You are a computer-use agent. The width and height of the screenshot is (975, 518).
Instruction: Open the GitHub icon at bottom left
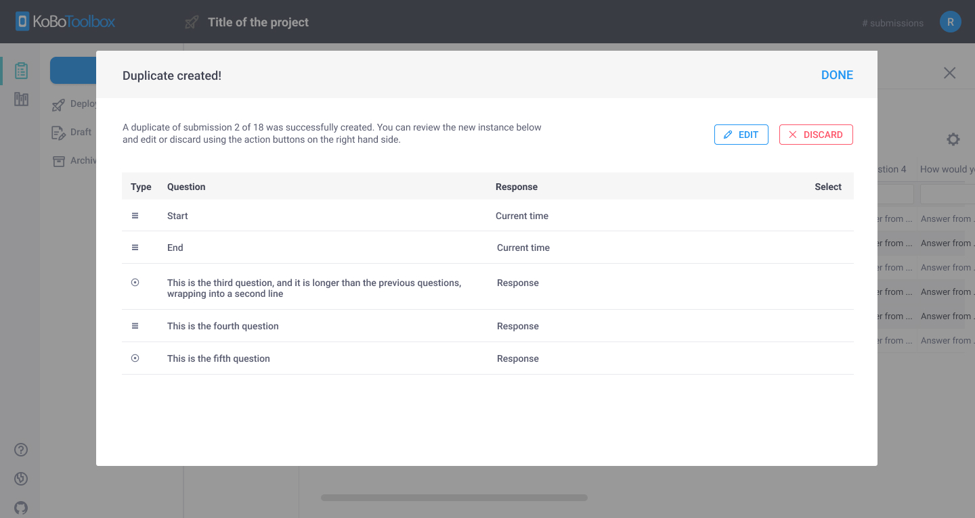(20, 508)
